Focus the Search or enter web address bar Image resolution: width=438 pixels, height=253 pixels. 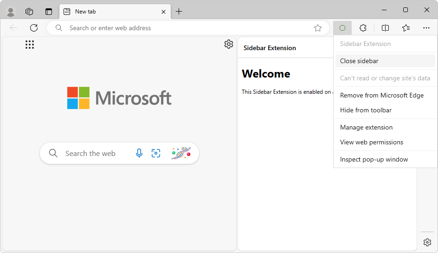188,28
